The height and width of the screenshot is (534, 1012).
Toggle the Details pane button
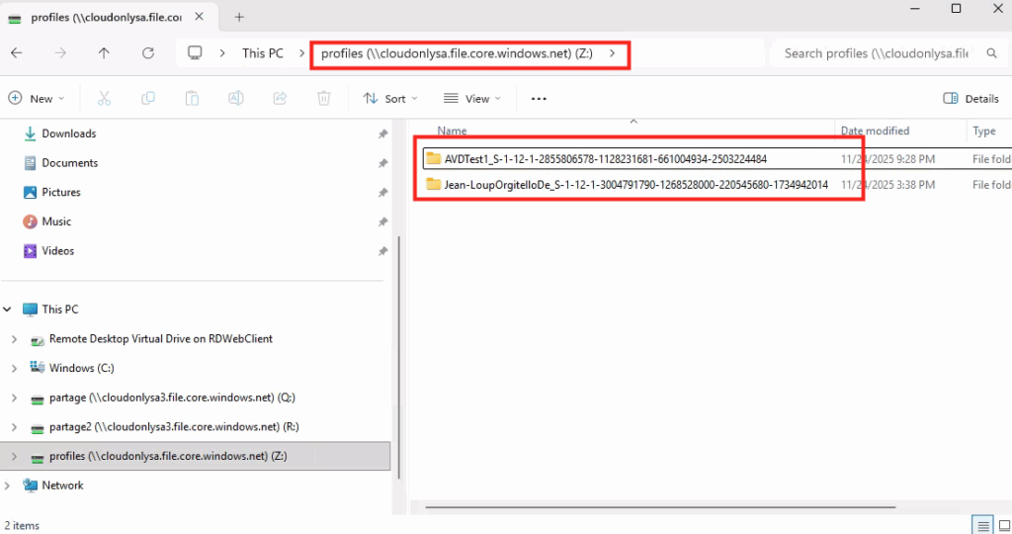click(971, 98)
